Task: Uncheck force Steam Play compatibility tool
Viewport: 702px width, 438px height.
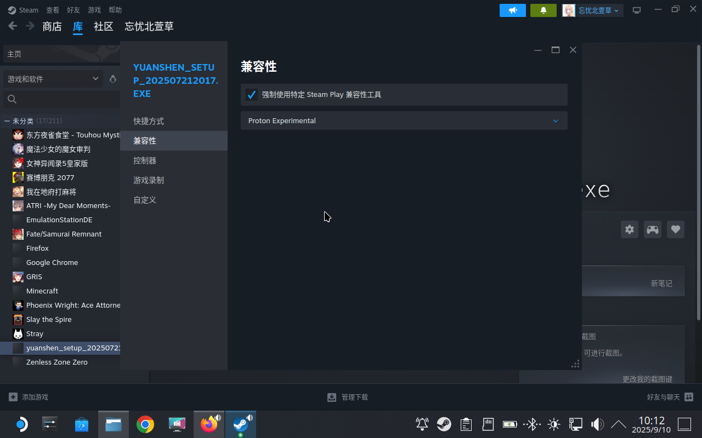Action: click(x=252, y=95)
